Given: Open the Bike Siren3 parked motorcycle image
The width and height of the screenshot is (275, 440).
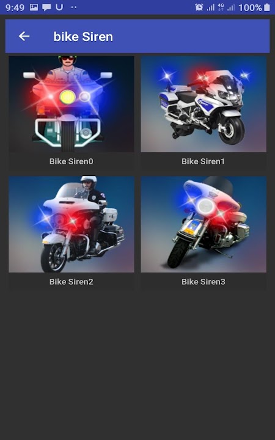Looking at the screenshot, I should point(204,224).
